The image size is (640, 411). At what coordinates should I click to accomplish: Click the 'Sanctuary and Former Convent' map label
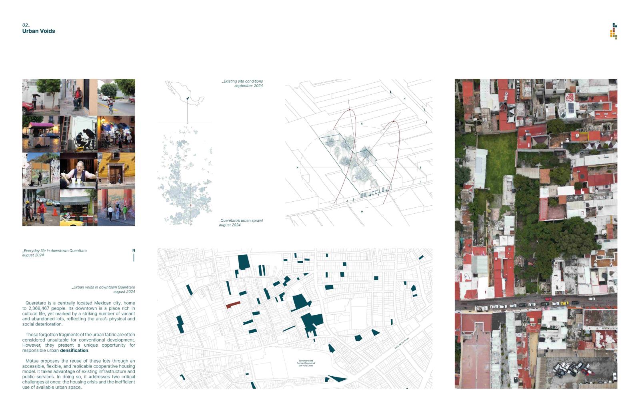click(306, 363)
